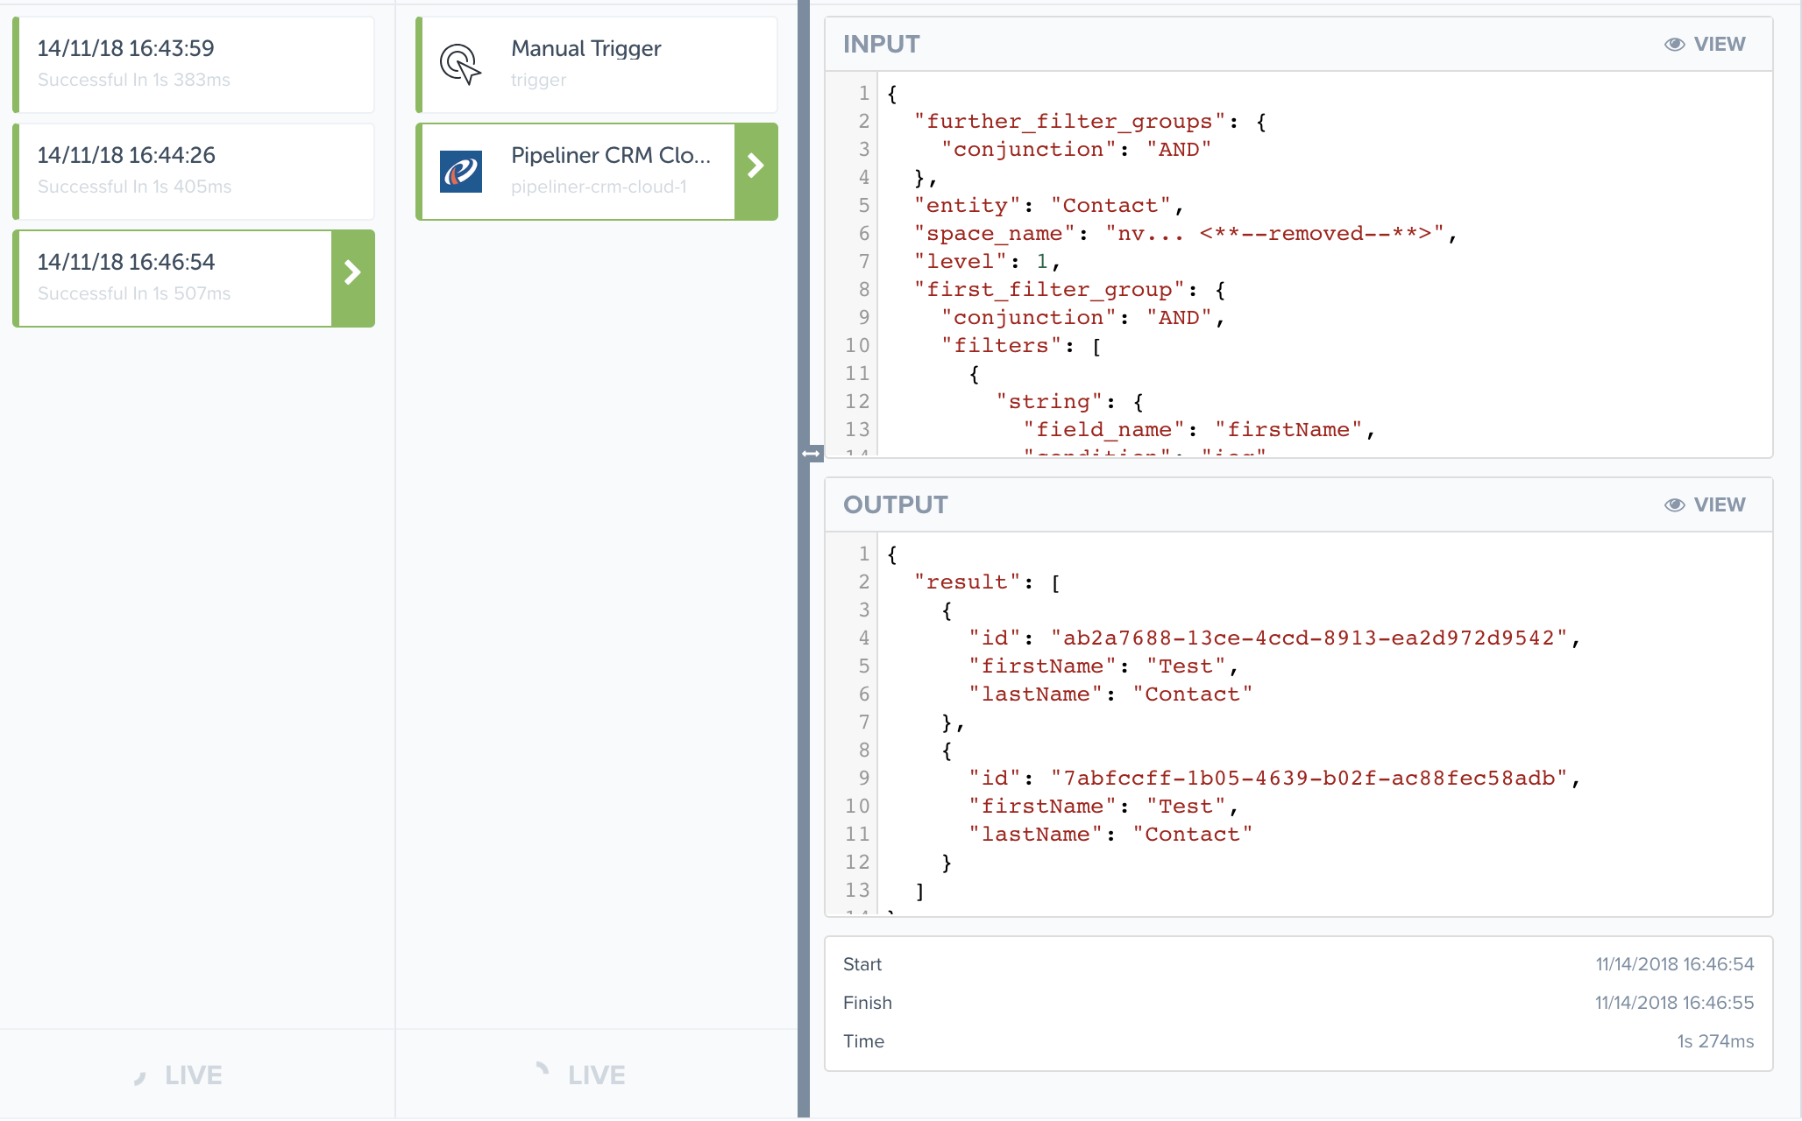Viewport: 1802px width, 1121px height.
Task: Click the panel resize handle arrows icon
Action: (811, 453)
